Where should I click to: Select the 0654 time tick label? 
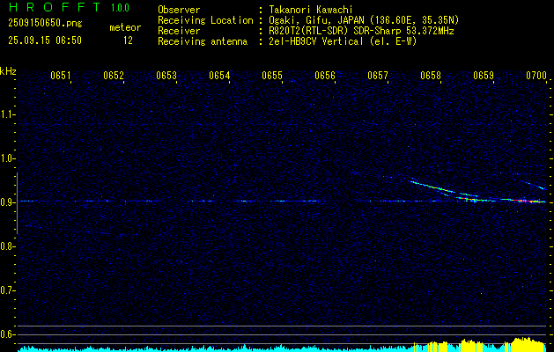pyautogui.click(x=219, y=77)
